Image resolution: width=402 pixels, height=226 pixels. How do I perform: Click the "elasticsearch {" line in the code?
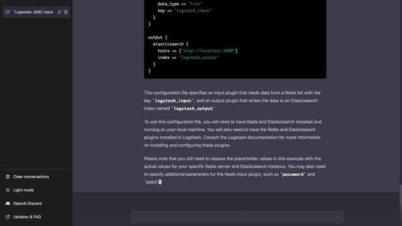coord(170,44)
